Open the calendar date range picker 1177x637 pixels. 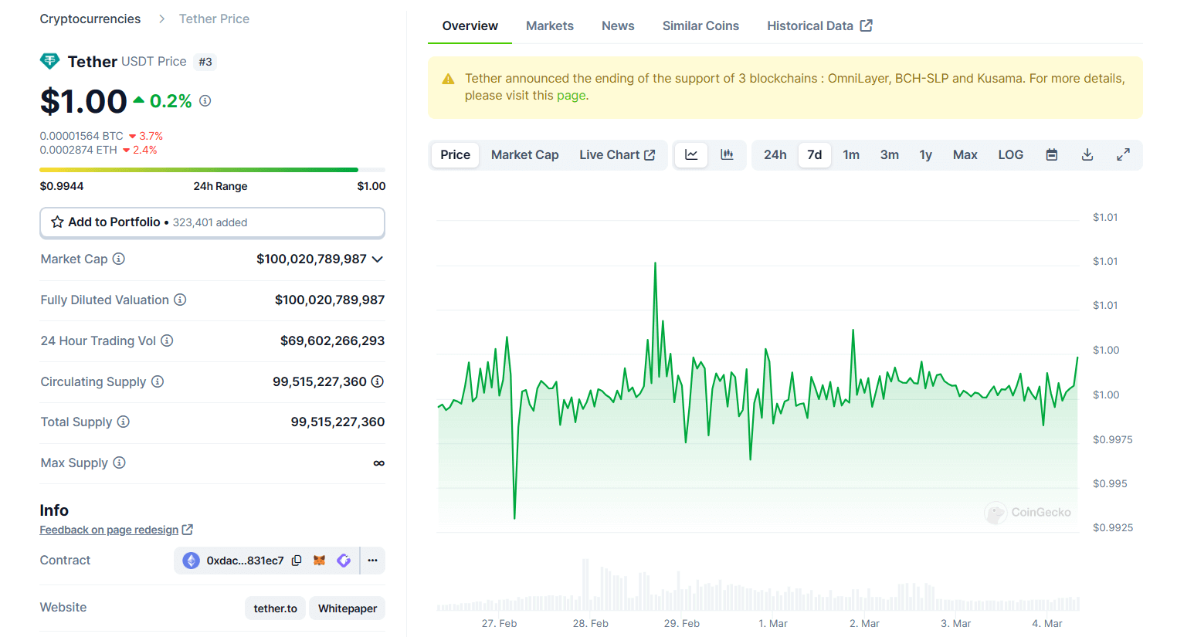[x=1051, y=154]
